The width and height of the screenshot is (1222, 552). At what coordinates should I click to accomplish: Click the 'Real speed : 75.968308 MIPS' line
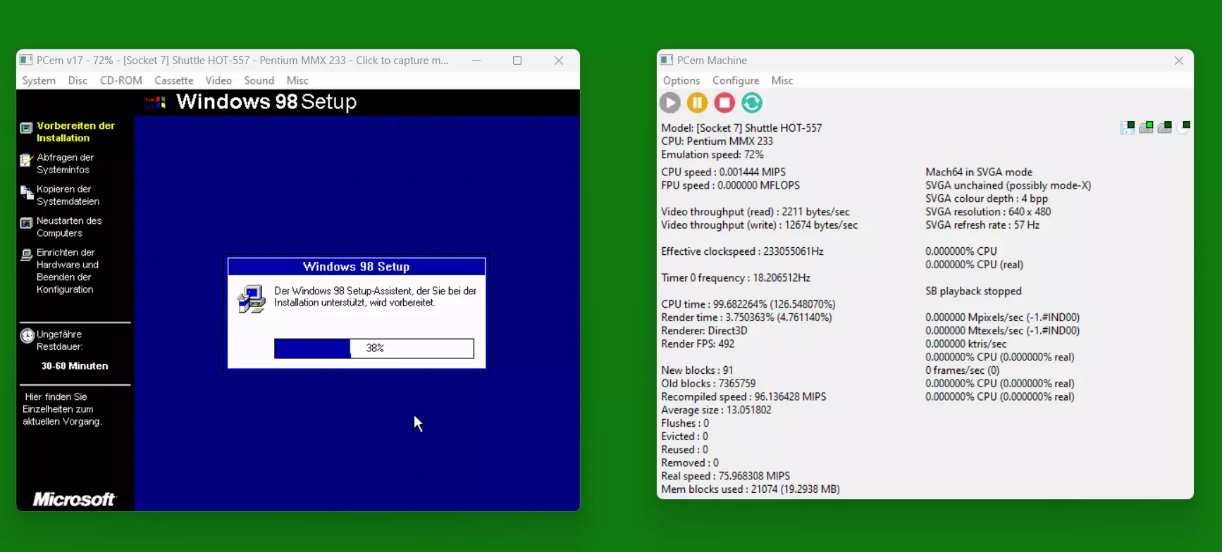[x=725, y=476]
